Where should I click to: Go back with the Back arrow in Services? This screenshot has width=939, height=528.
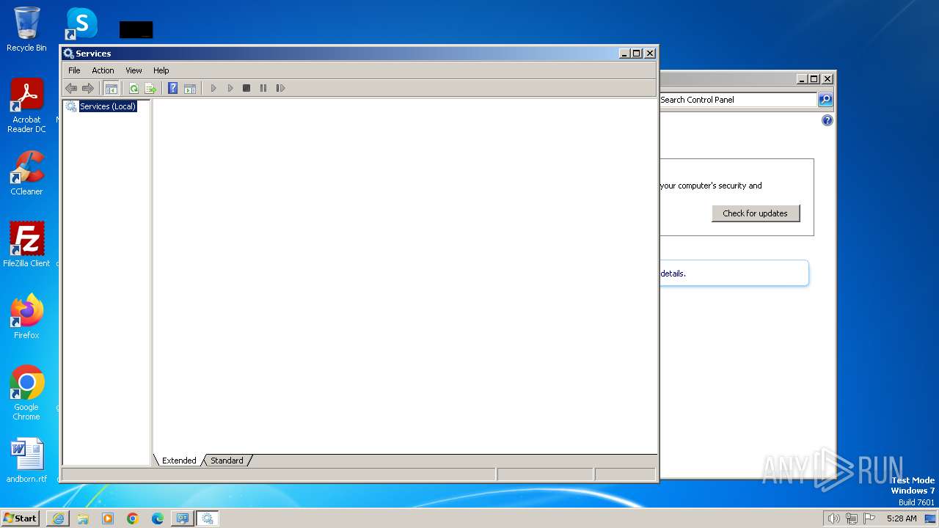click(71, 88)
